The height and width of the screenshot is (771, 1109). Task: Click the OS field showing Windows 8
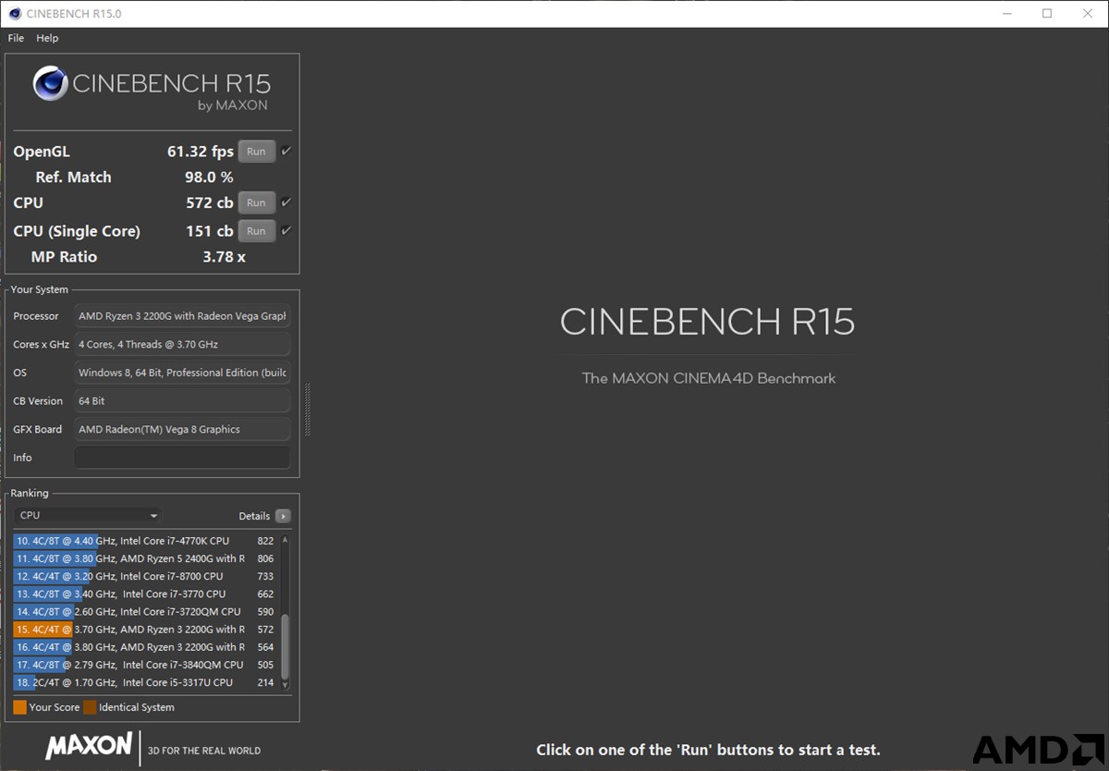tap(182, 373)
